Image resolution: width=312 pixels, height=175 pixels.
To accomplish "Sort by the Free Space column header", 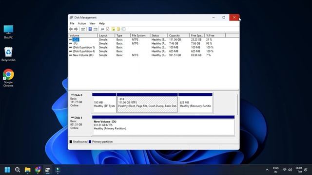I will (197, 35).
